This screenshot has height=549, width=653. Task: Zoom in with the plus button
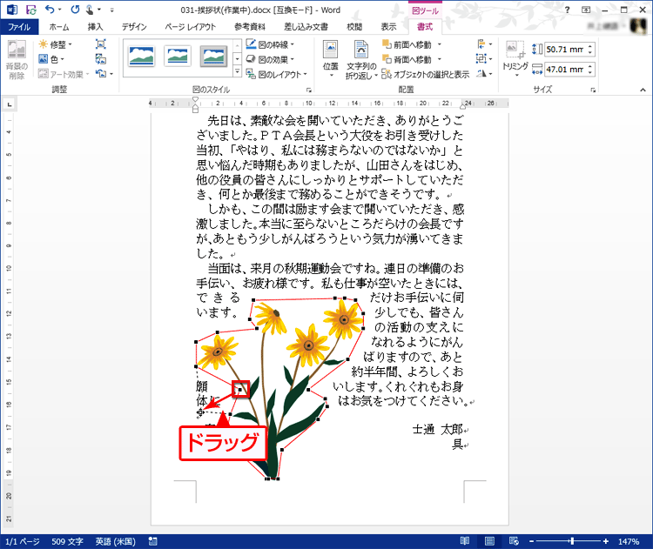point(605,541)
